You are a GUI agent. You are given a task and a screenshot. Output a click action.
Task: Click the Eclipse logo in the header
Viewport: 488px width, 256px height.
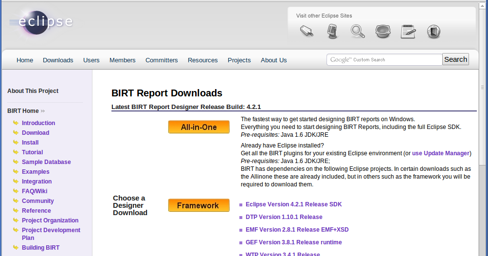pyautogui.click(x=41, y=22)
